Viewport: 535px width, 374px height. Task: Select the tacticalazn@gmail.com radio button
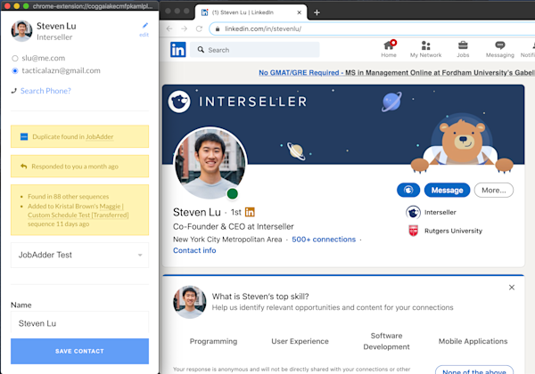(14, 71)
